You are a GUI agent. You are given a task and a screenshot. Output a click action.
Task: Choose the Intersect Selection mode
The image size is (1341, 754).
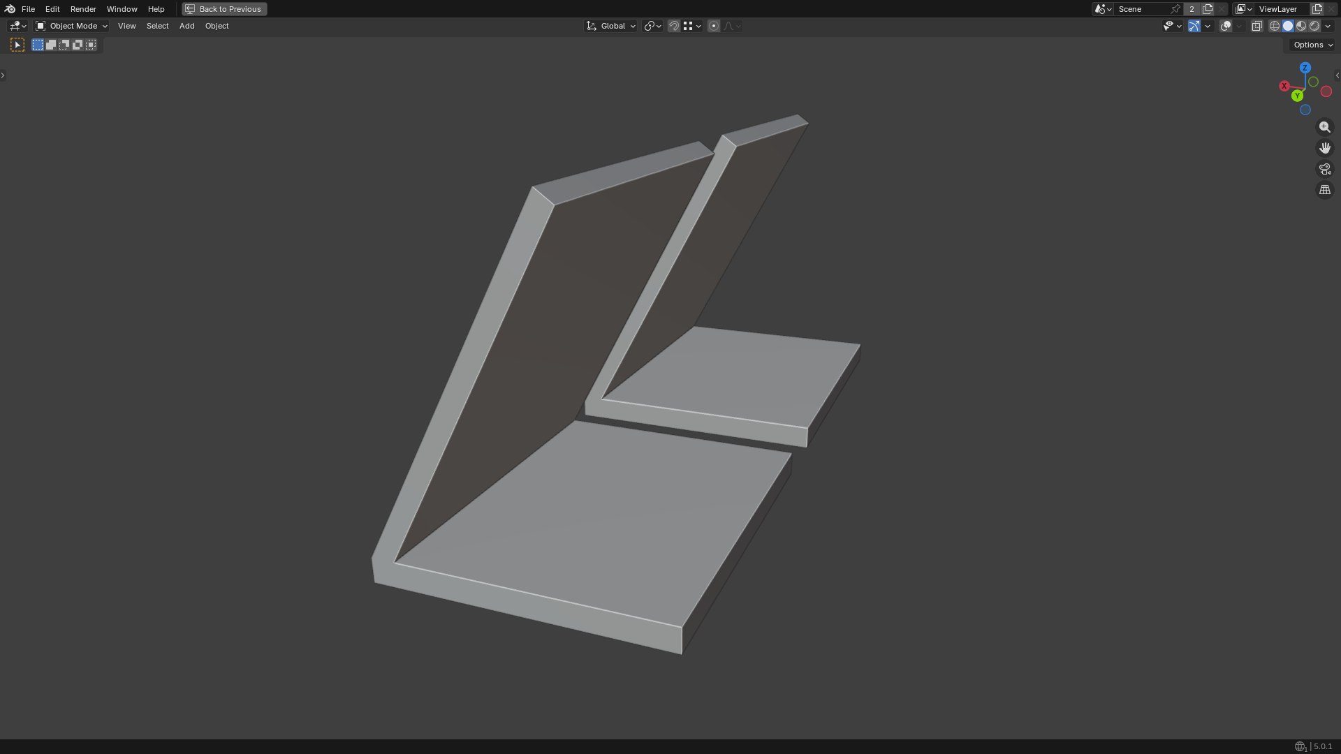[x=91, y=45]
